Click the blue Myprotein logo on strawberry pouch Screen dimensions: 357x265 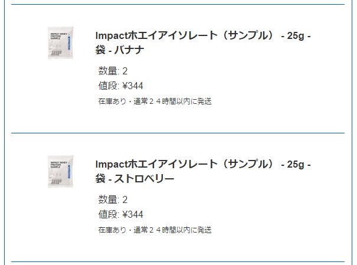(x=69, y=172)
